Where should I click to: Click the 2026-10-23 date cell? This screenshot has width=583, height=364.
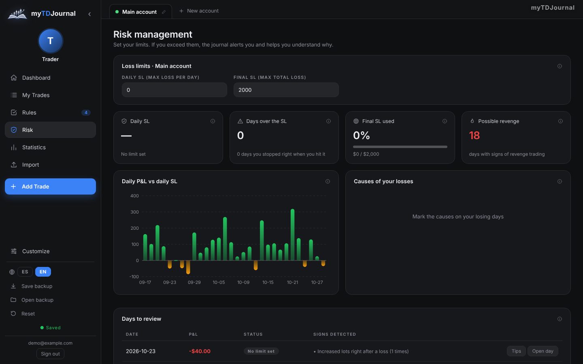coord(140,351)
